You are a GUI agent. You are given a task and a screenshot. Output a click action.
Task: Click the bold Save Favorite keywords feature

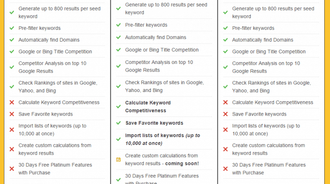(x=154, y=123)
